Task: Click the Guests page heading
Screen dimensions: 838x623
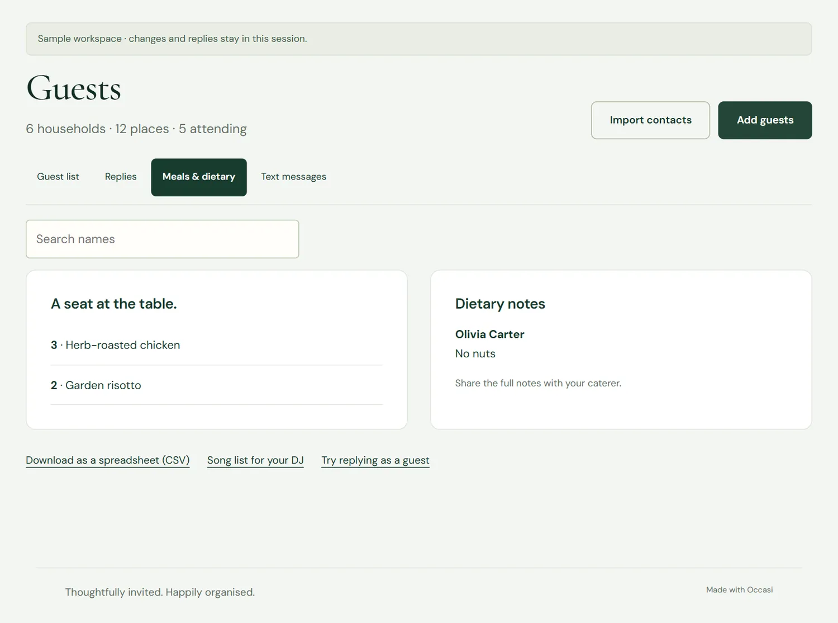Action: [x=74, y=88]
